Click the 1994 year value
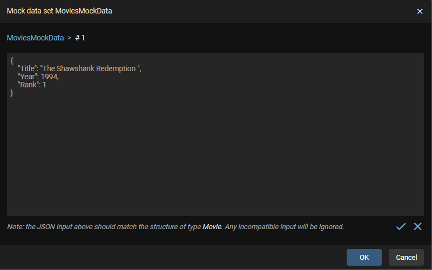Viewport: 432px width, 270px height. 49,77
